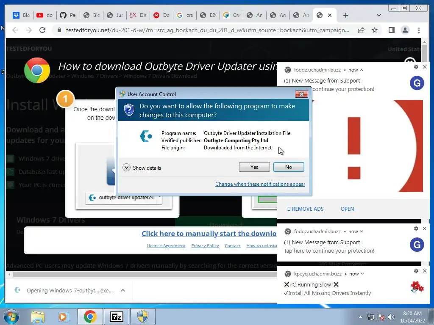
Task: Click the address bar URL
Action: click(207, 30)
